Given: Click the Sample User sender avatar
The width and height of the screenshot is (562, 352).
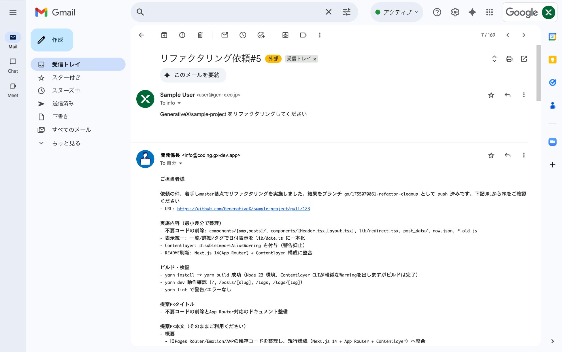Looking at the screenshot, I should tap(145, 99).
